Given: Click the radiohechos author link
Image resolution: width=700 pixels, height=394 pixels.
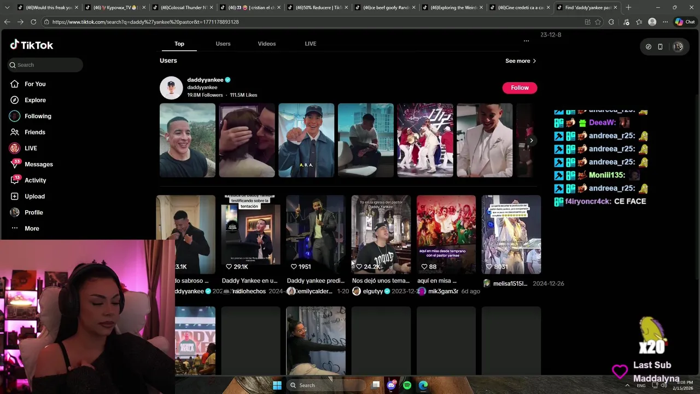Looking at the screenshot, I should (249, 292).
